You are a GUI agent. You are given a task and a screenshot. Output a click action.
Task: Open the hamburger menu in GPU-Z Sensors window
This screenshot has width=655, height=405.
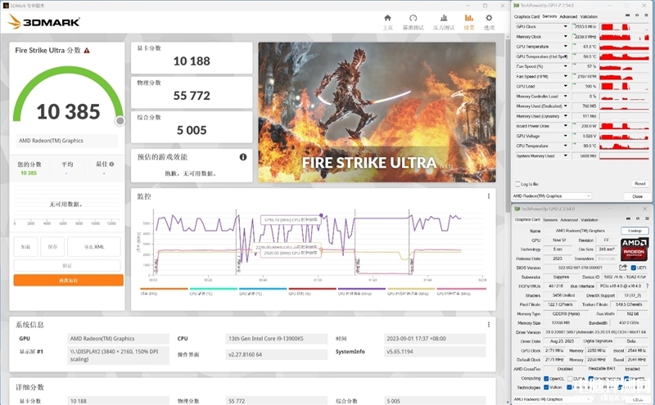click(647, 16)
